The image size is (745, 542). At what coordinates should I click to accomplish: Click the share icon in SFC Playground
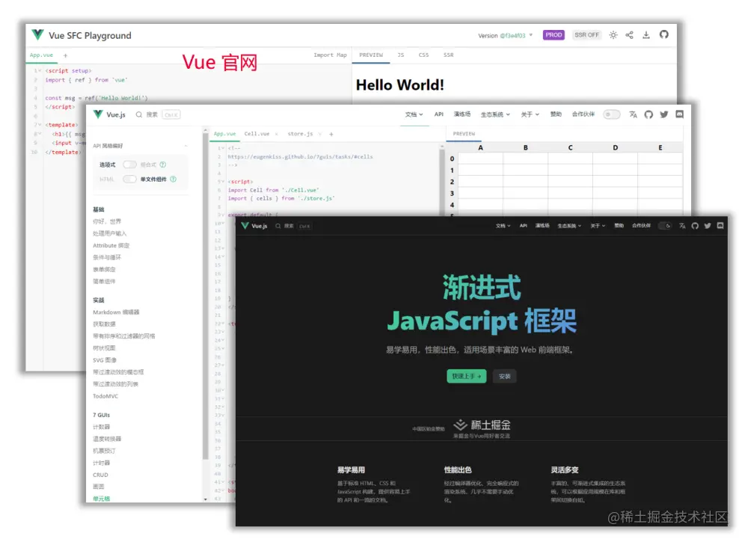pos(630,35)
